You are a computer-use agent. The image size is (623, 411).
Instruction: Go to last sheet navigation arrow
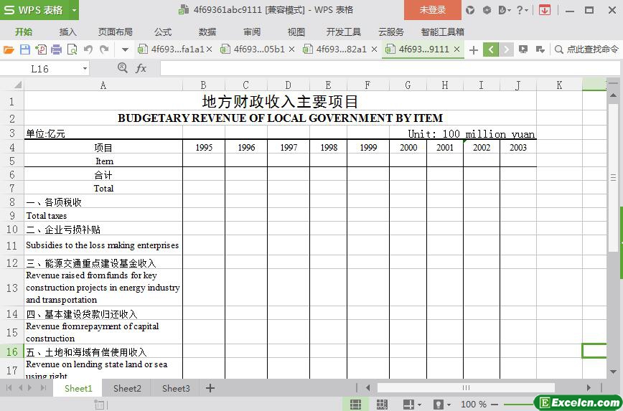click(43, 388)
